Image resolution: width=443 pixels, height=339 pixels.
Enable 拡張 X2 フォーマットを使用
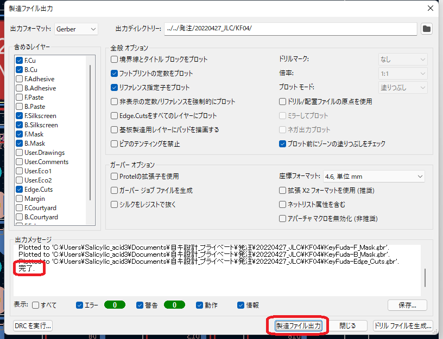[x=282, y=191]
